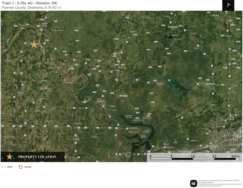The image size is (243, 188).
Task: Click the Blackburn town label
Action: pos(70,83)
